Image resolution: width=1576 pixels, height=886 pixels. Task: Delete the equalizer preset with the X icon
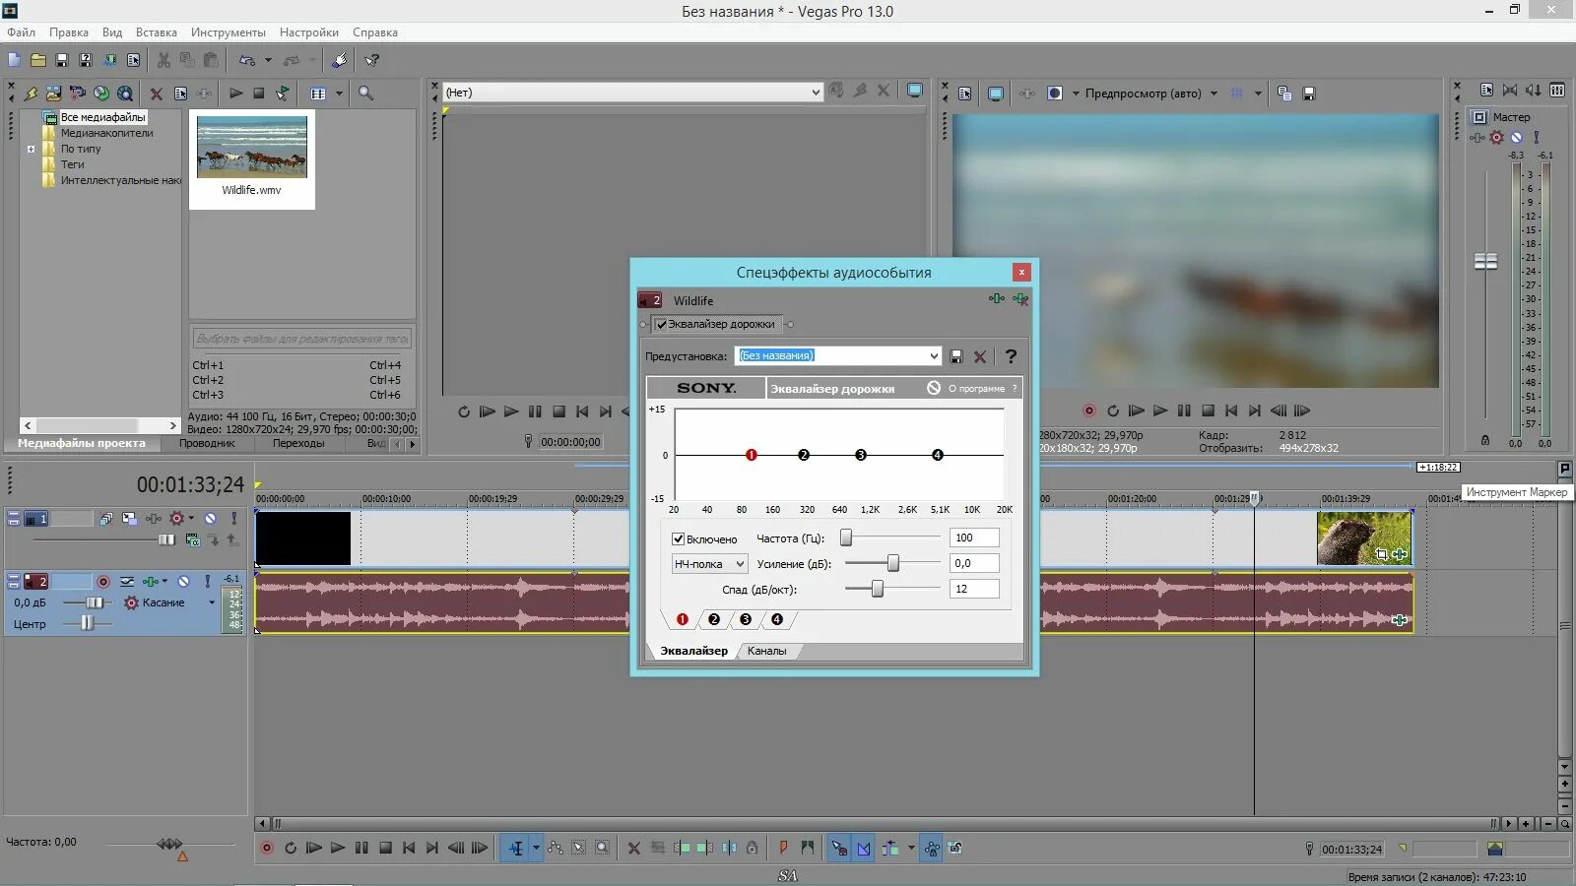tap(980, 356)
